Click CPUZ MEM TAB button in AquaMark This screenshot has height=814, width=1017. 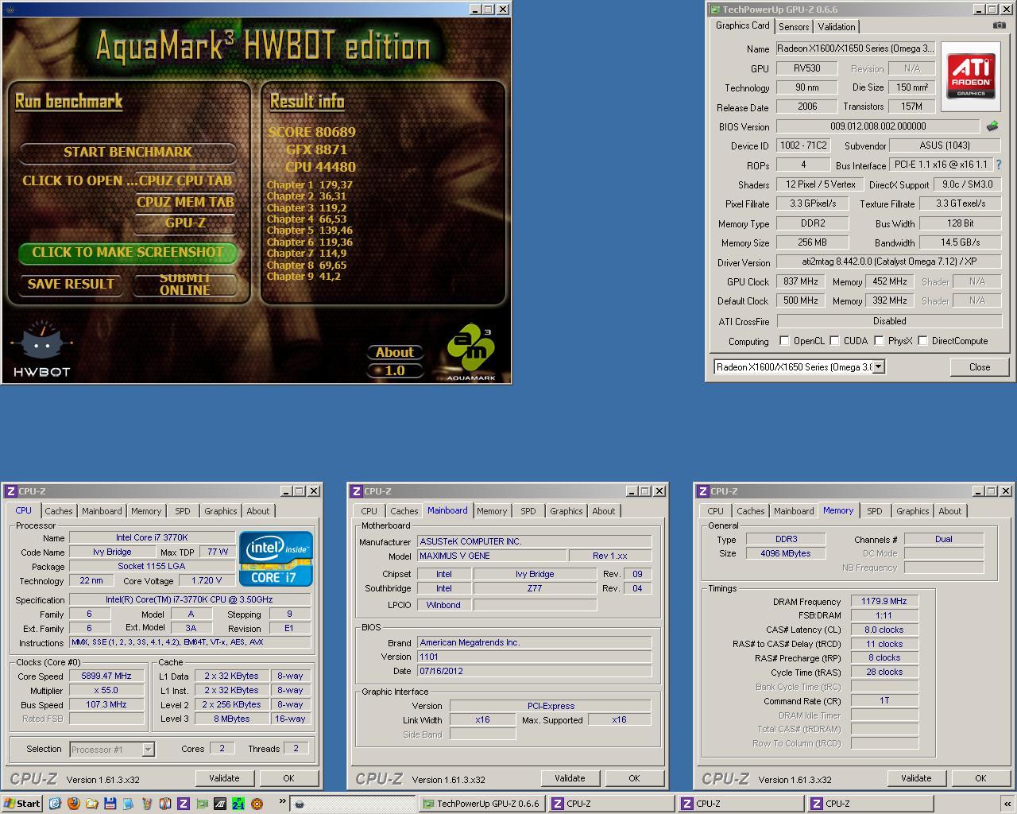click(x=185, y=202)
